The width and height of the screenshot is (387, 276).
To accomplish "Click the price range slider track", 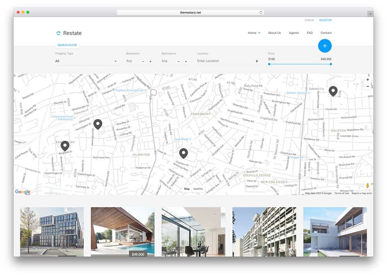I will [x=300, y=64].
